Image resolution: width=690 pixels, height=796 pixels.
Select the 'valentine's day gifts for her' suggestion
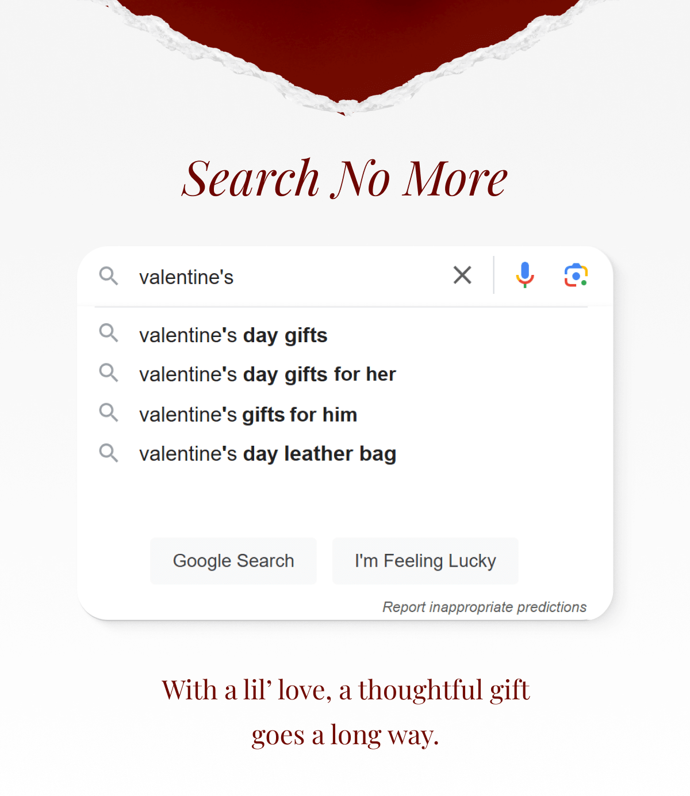point(267,374)
